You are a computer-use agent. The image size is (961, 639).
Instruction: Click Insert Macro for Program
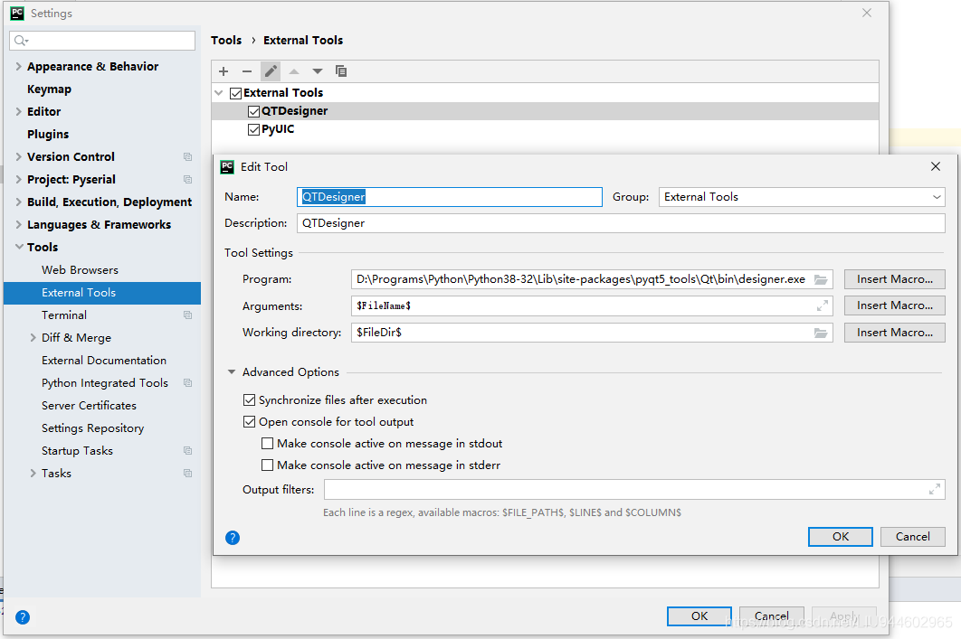pyautogui.click(x=894, y=279)
